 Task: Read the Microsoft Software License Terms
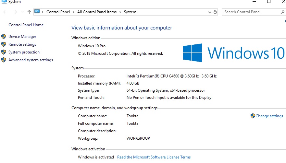[154, 157]
